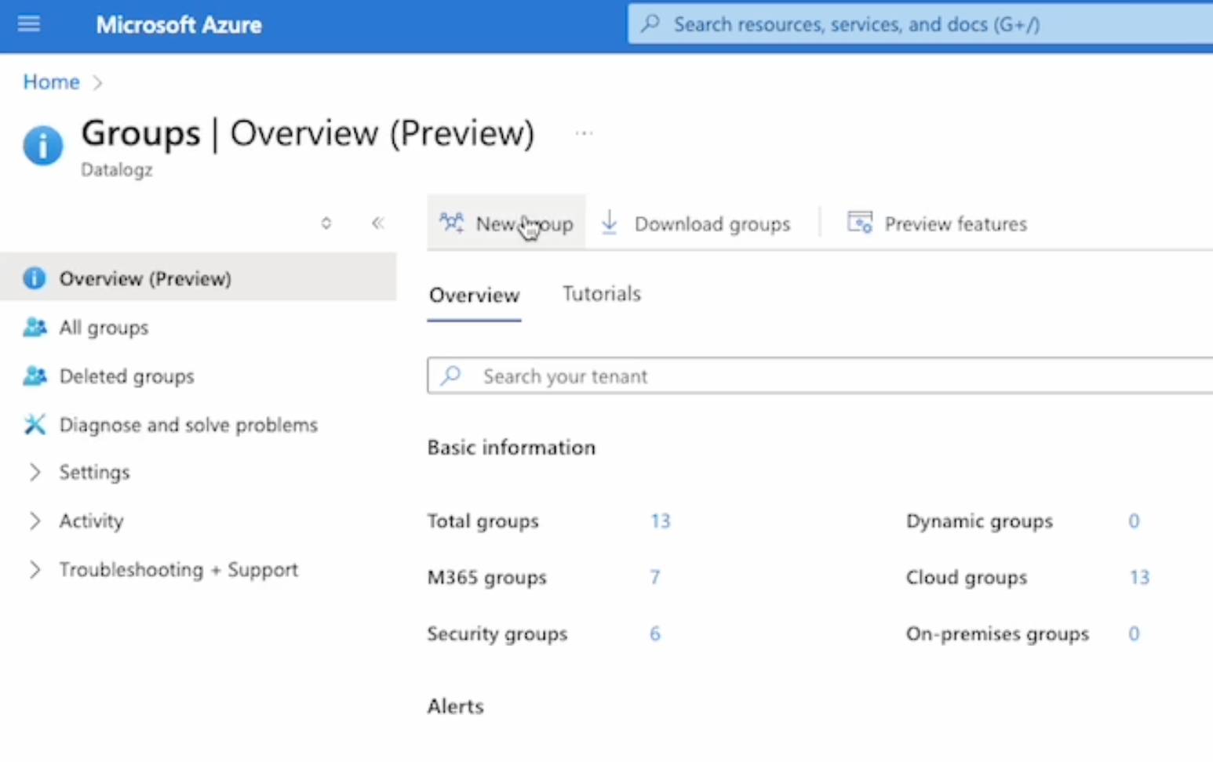This screenshot has width=1213, height=762.
Task: Click the sidebar up-down sort arrows
Action: tap(326, 223)
